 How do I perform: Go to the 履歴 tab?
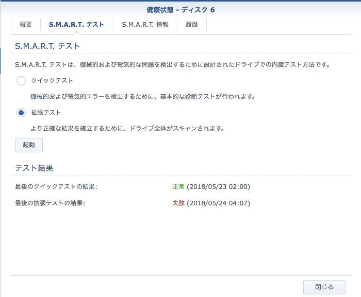tap(191, 24)
